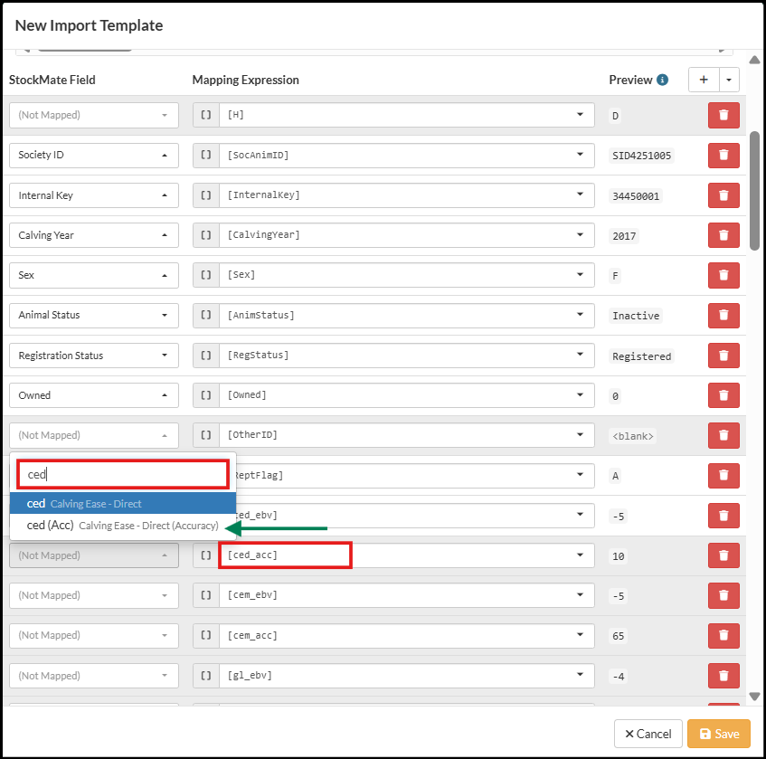The height and width of the screenshot is (759, 766).
Task: Click the Cancel button
Action: (648, 734)
